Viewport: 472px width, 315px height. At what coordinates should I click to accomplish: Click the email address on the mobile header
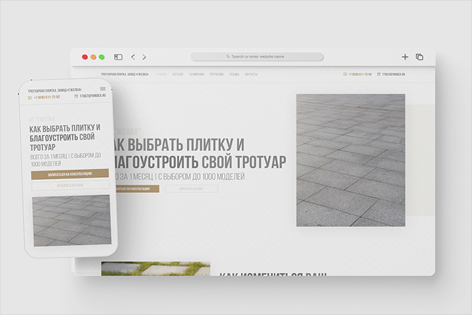point(92,96)
